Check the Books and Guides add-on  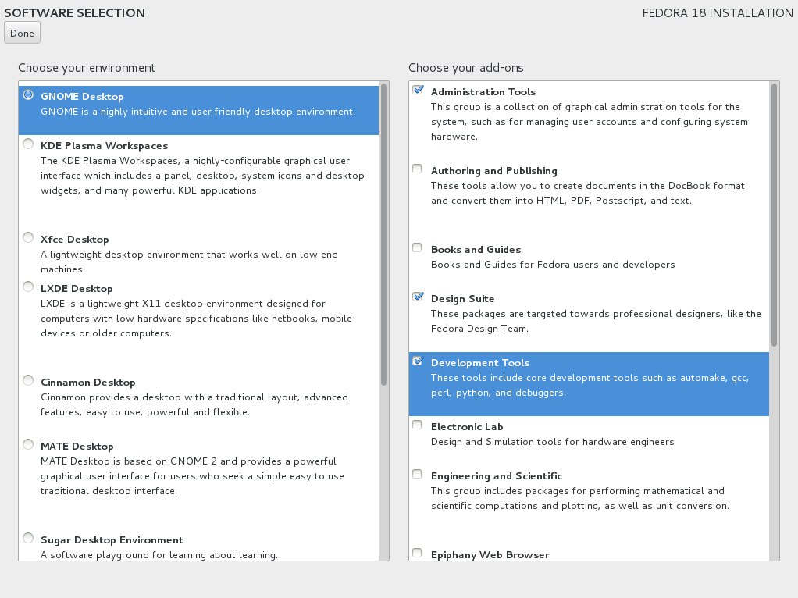coord(417,247)
